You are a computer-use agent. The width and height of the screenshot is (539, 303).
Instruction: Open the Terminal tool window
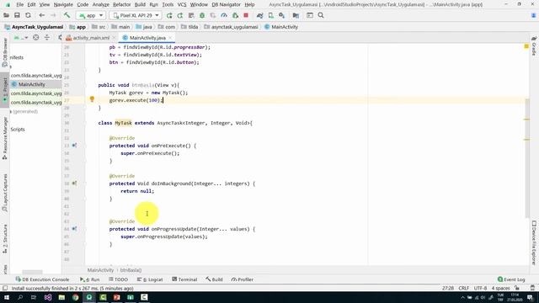[184, 279]
